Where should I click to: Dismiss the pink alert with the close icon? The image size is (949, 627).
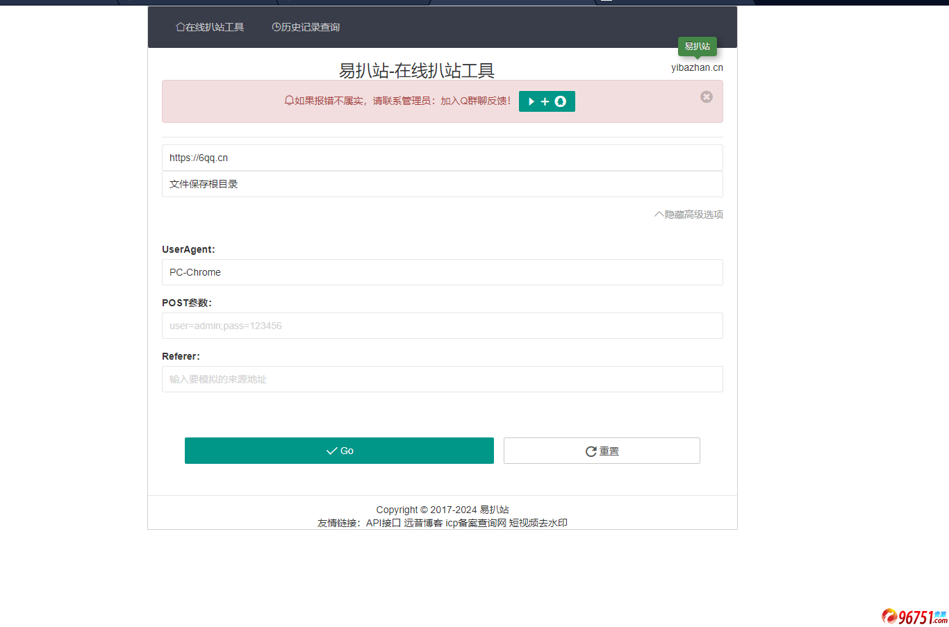click(x=707, y=97)
